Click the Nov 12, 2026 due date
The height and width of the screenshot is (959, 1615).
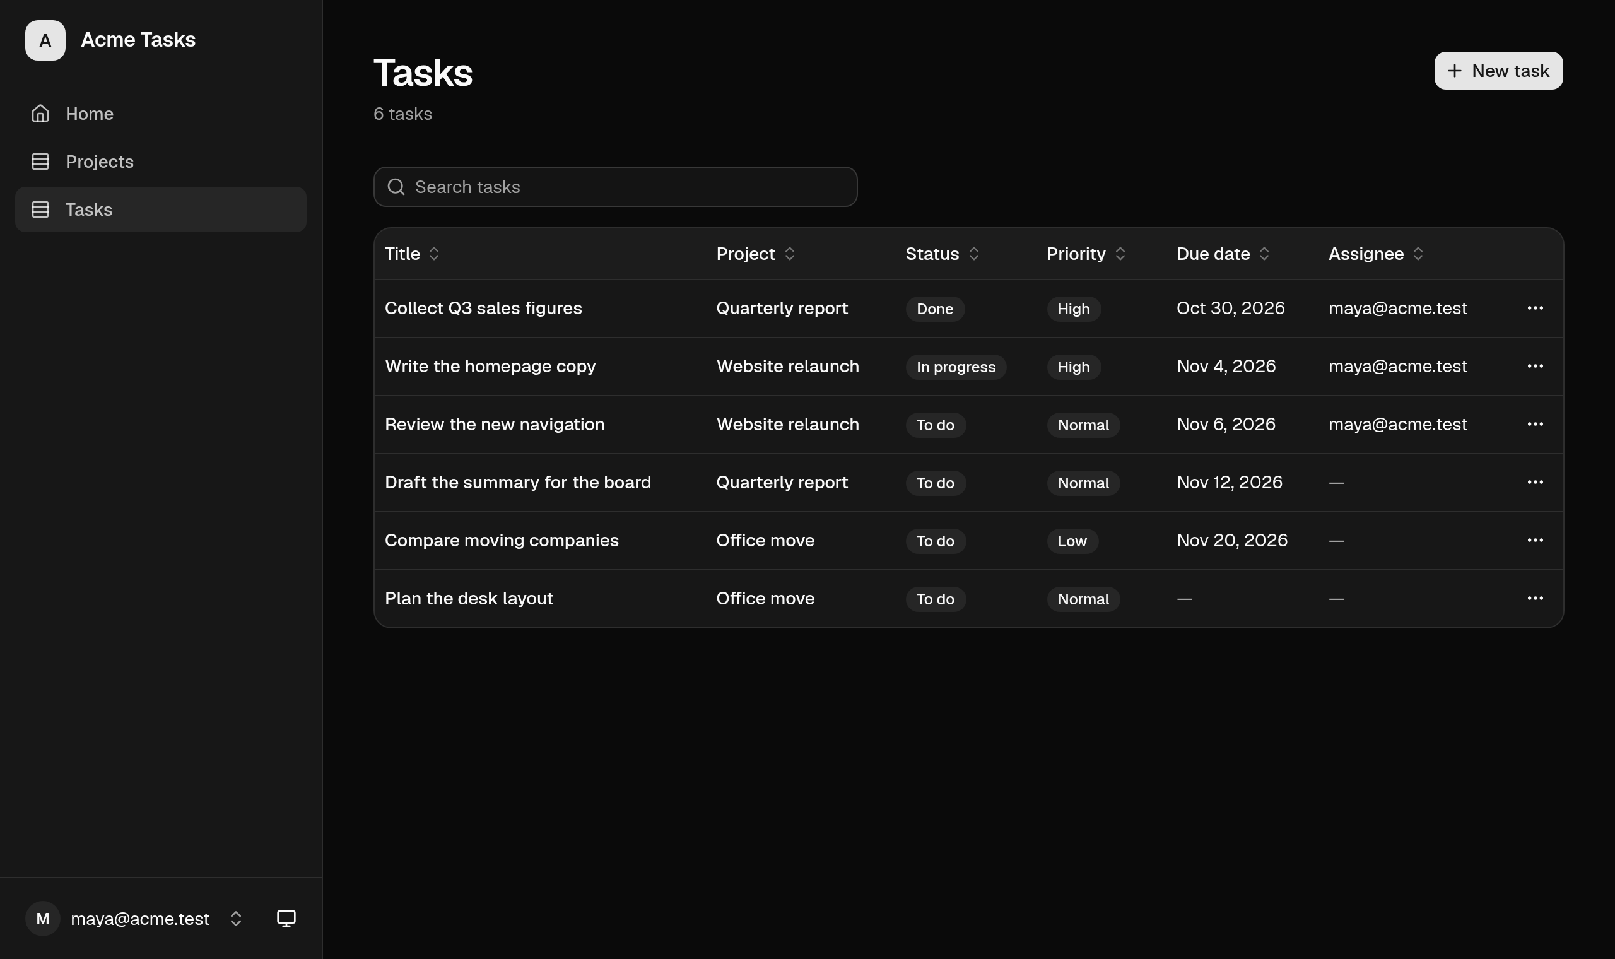pos(1230,483)
